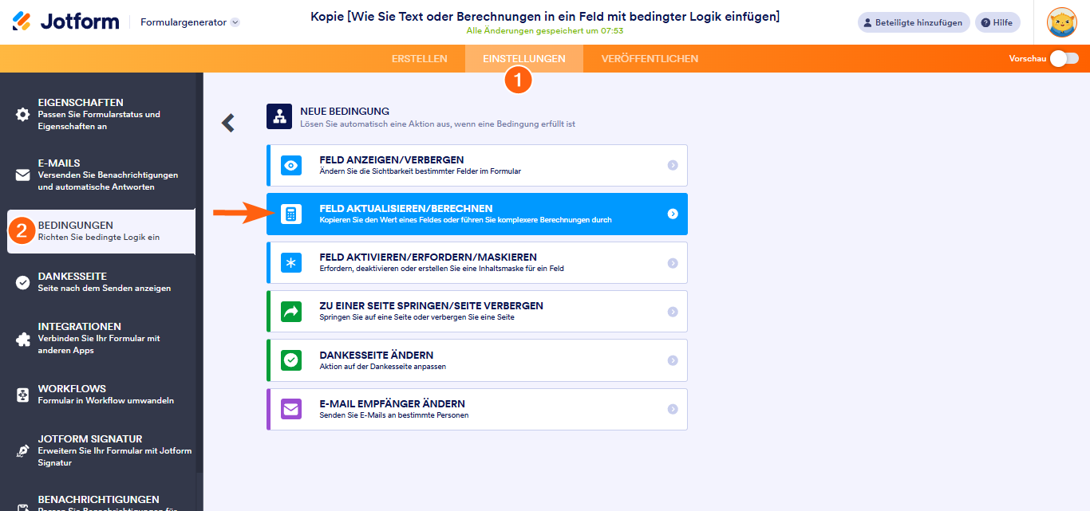Expand arrow on E-Mail Empfänger ändern row
This screenshot has width=1090, height=511.
coord(673,410)
